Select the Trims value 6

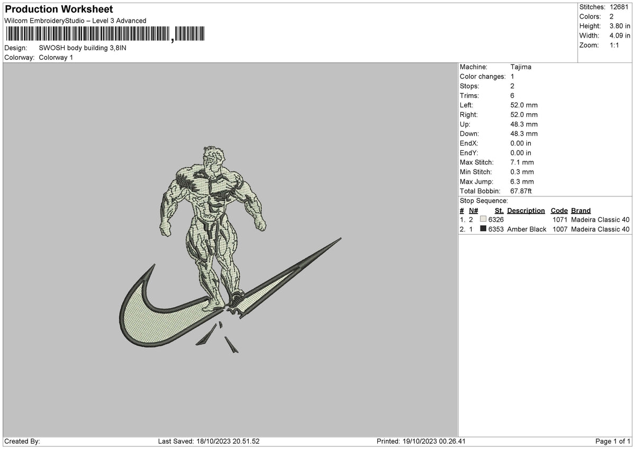coord(512,96)
